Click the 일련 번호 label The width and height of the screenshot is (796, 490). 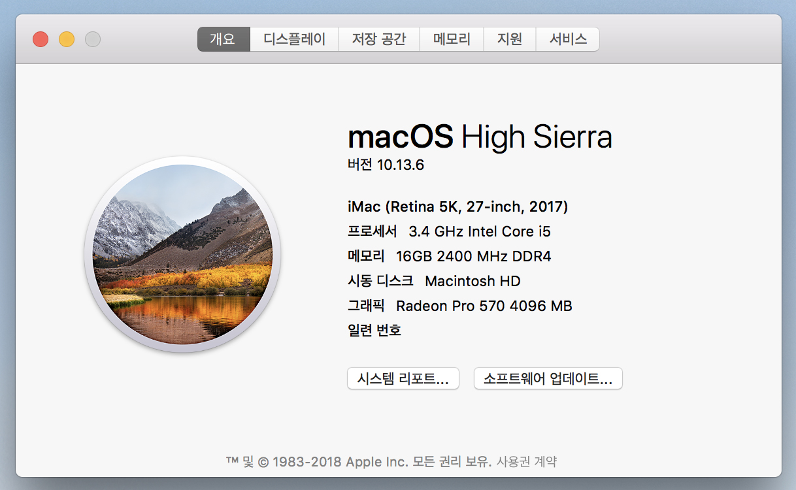click(x=374, y=331)
